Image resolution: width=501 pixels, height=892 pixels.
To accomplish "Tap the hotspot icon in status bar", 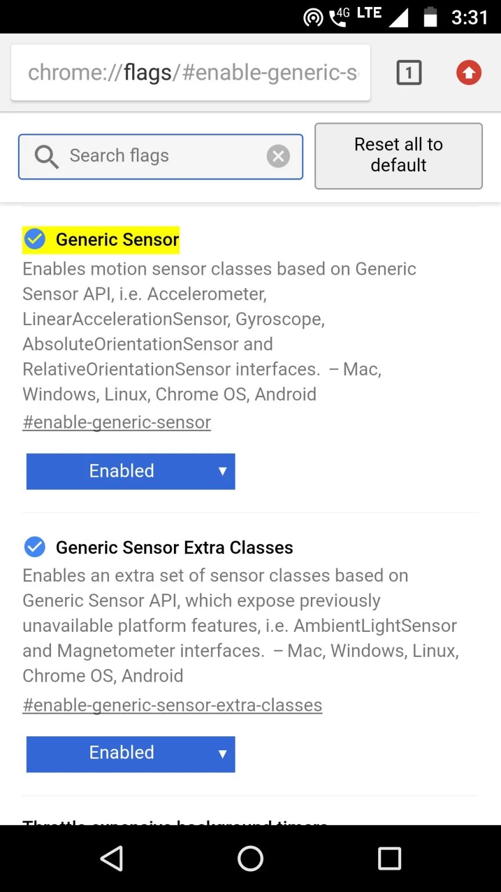I will [313, 18].
